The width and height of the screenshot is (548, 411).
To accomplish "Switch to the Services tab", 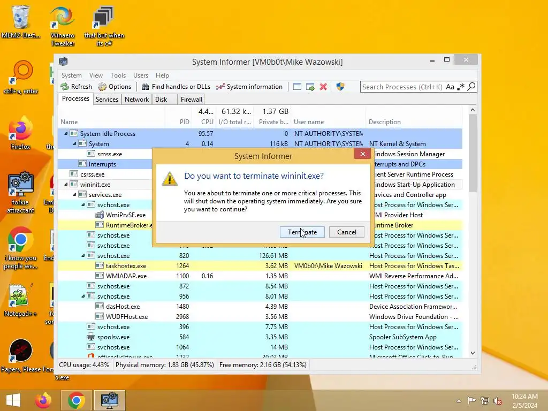I will [x=107, y=99].
